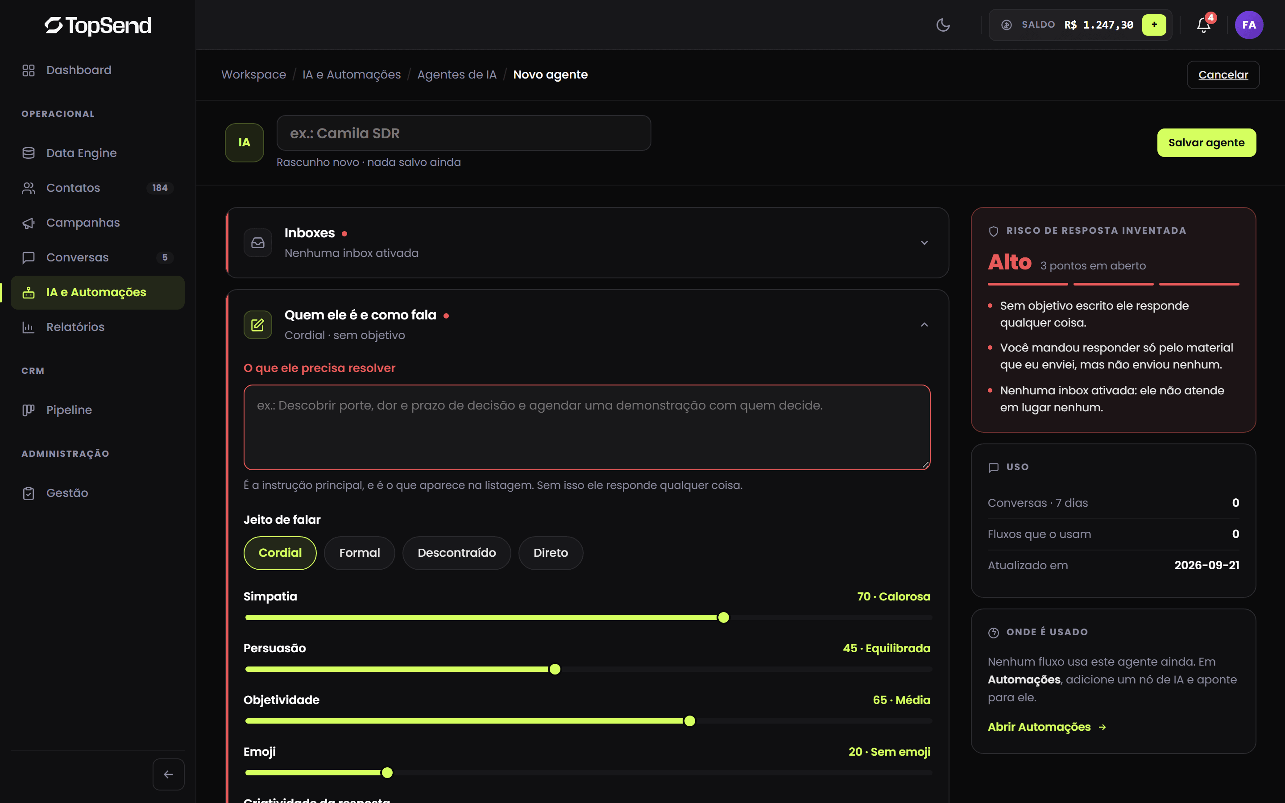
Task: Click the TopSend logo
Action: (x=98, y=25)
